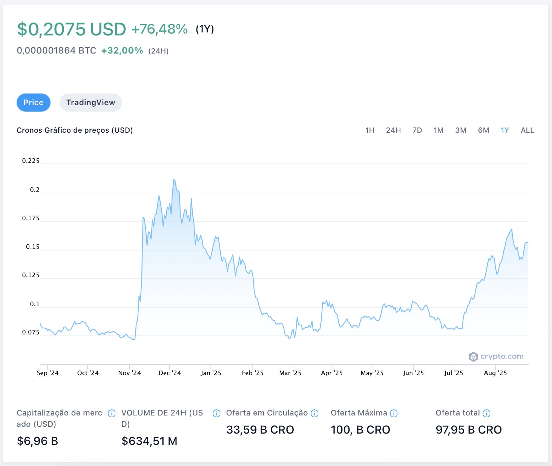
Task: Click info icon next to Oferta total
Action: (486, 413)
